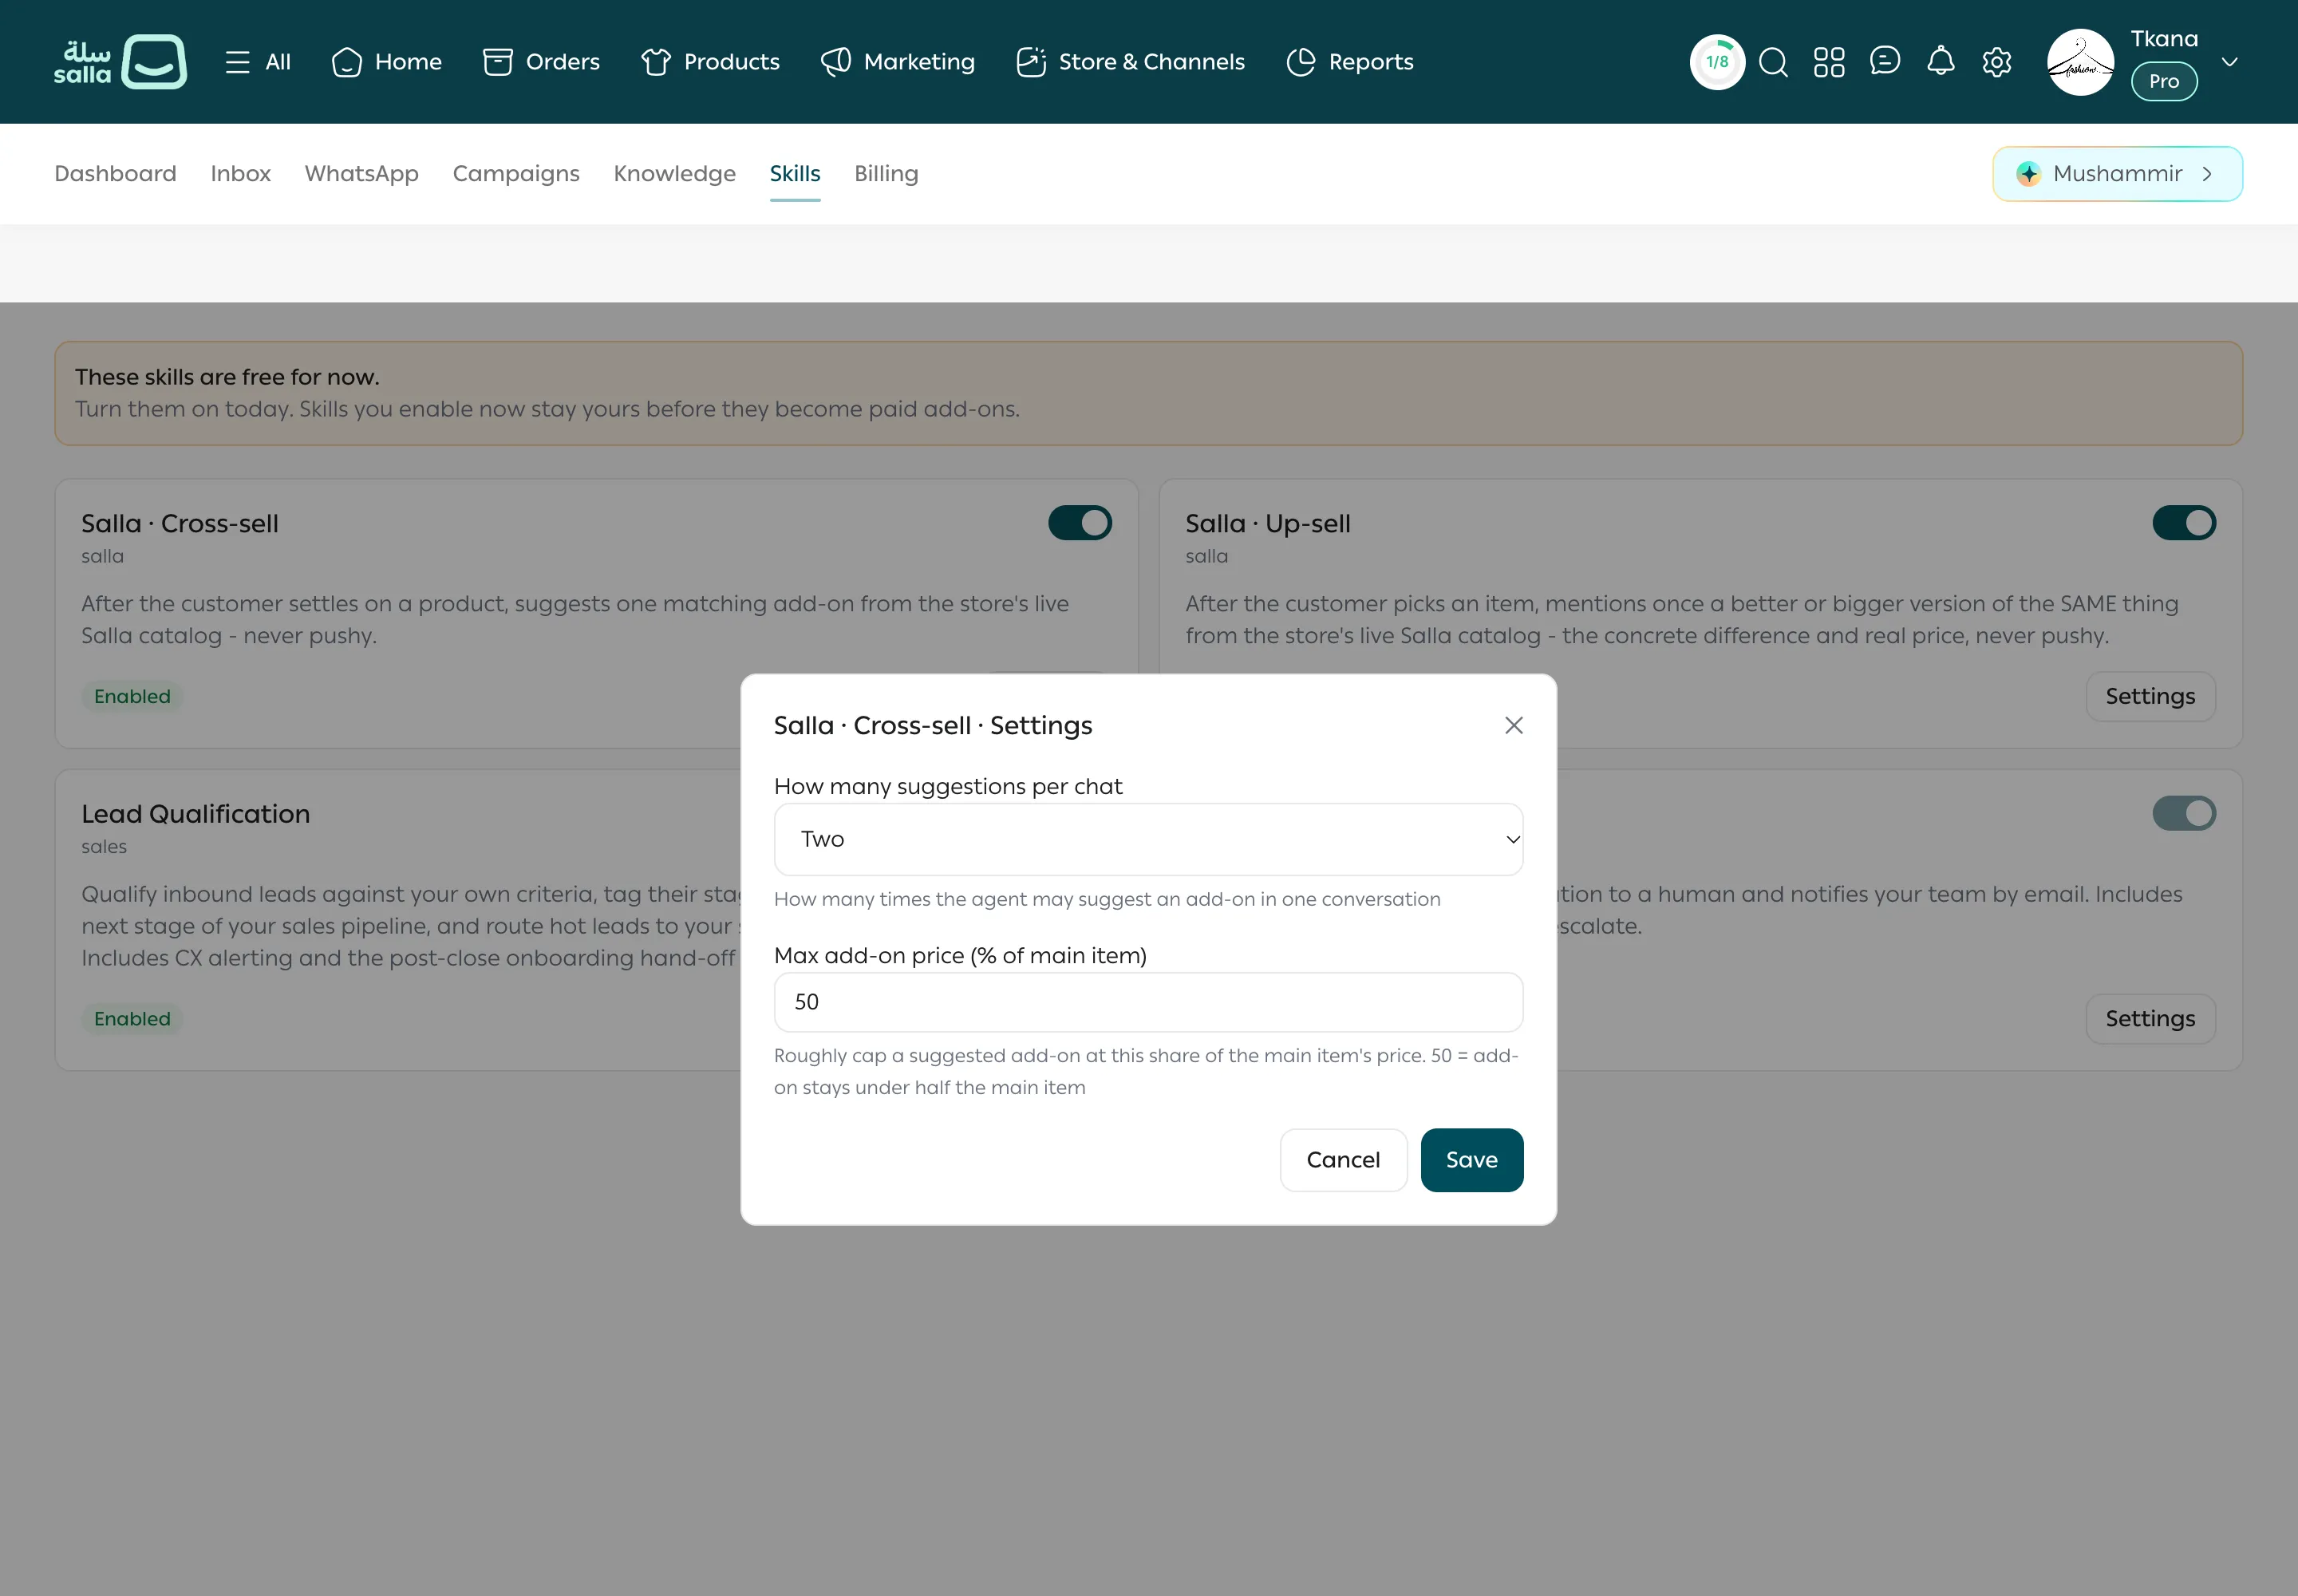Open the apps grid icon
Screen dimensions: 2298x1596
tap(1829, 62)
